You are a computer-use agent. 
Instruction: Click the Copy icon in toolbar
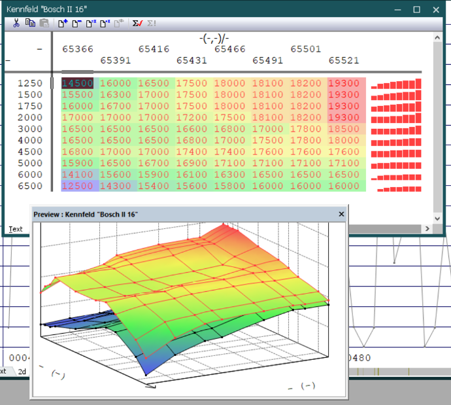pyautogui.click(x=30, y=23)
